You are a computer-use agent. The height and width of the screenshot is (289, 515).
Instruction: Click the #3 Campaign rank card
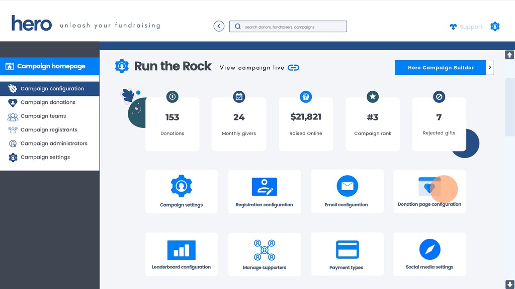click(373, 124)
